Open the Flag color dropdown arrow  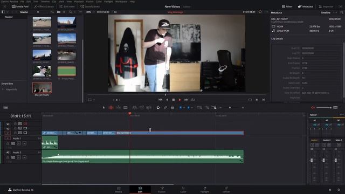(x=184, y=108)
